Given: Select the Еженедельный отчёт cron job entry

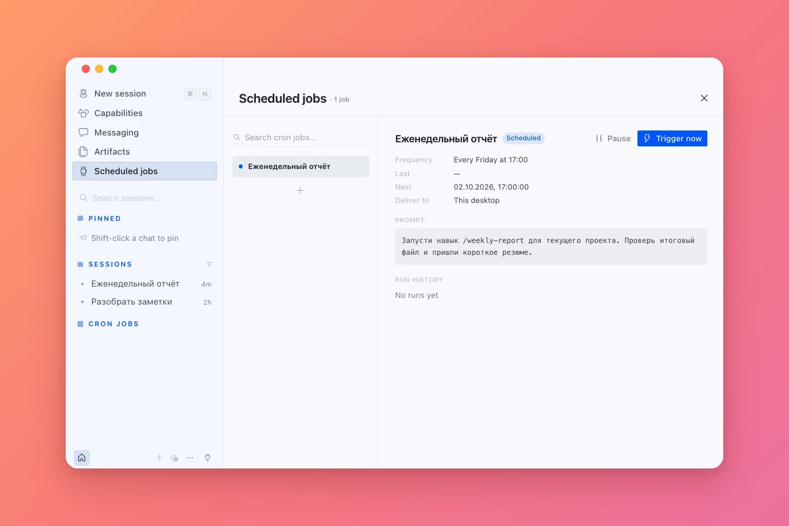Looking at the screenshot, I should click(300, 166).
